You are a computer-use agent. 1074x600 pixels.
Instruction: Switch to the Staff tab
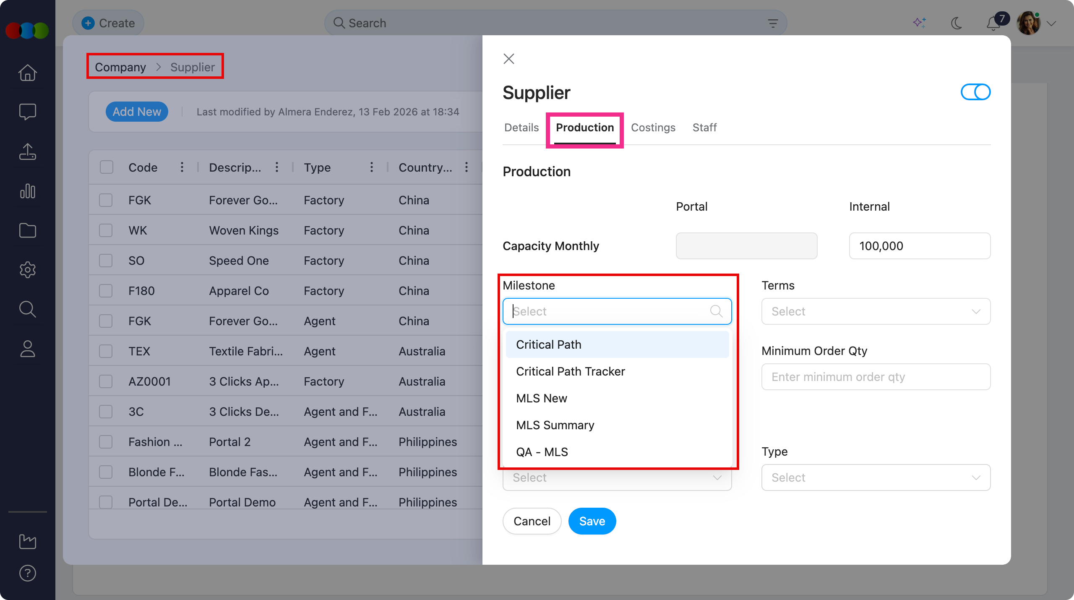(704, 128)
